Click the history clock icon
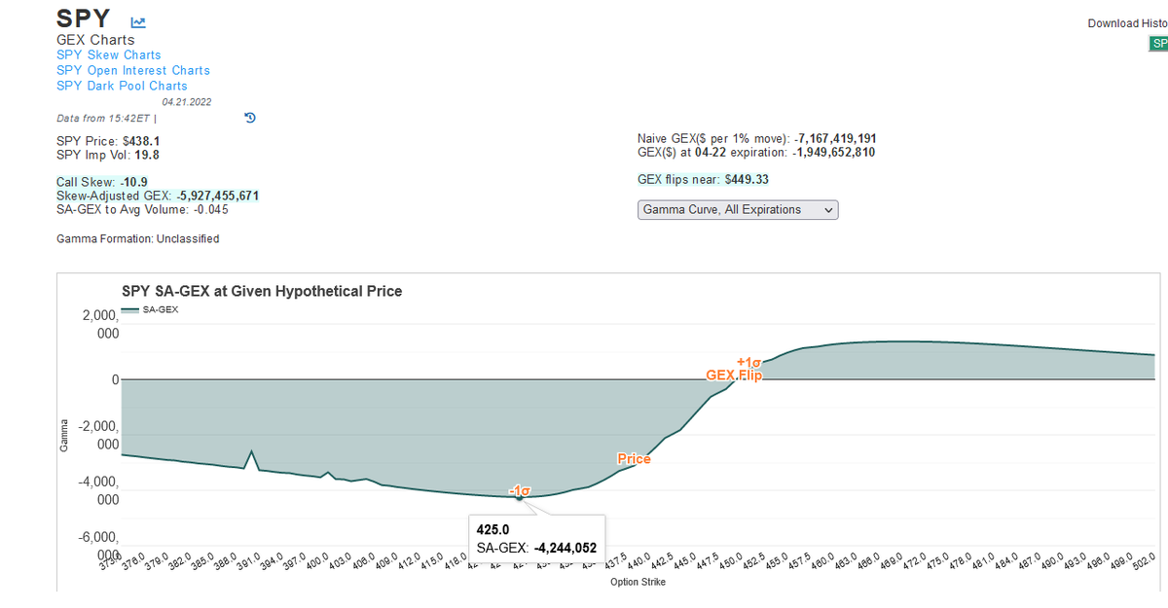 [x=249, y=119]
